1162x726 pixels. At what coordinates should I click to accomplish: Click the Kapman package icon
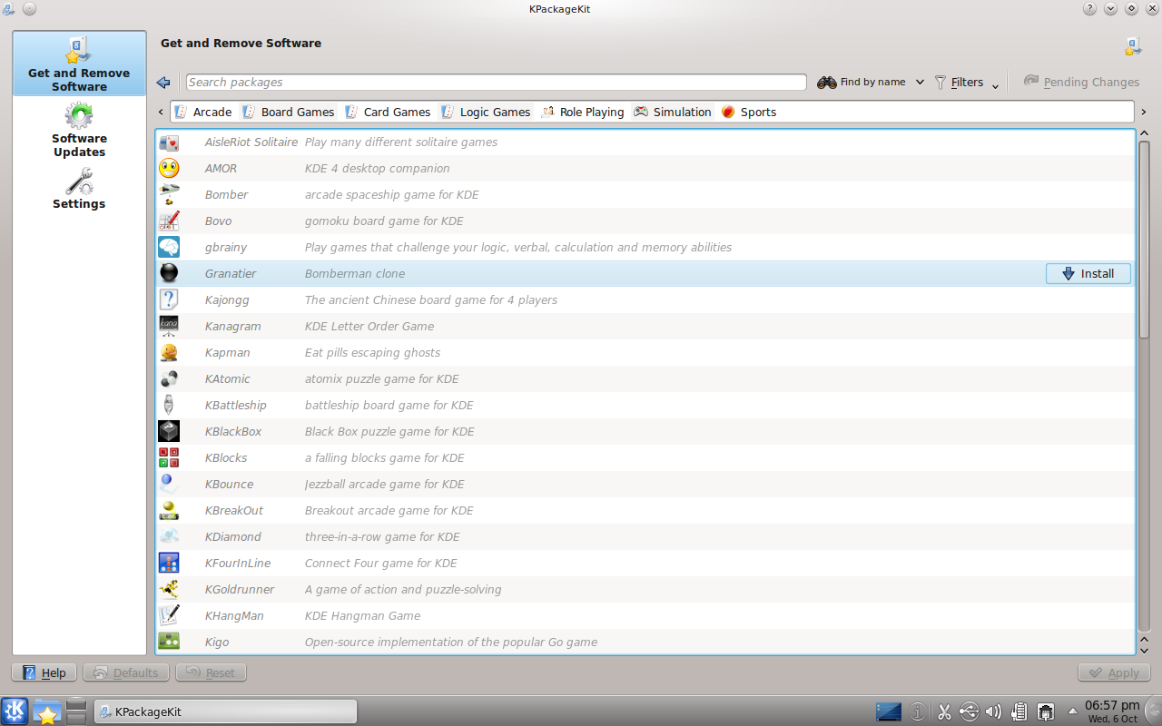tap(169, 353)
